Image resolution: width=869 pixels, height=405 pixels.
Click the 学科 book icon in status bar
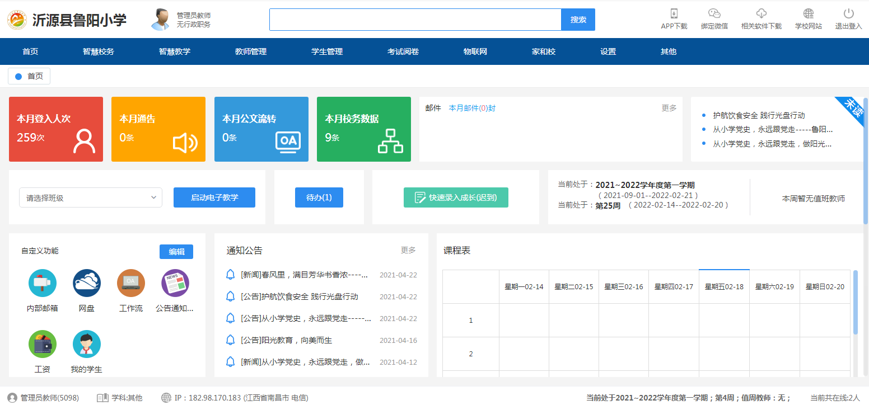click(102, 398)
